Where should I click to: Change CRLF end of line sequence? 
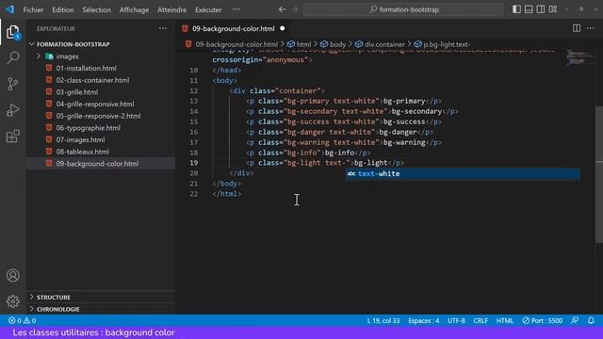[481, 320]
